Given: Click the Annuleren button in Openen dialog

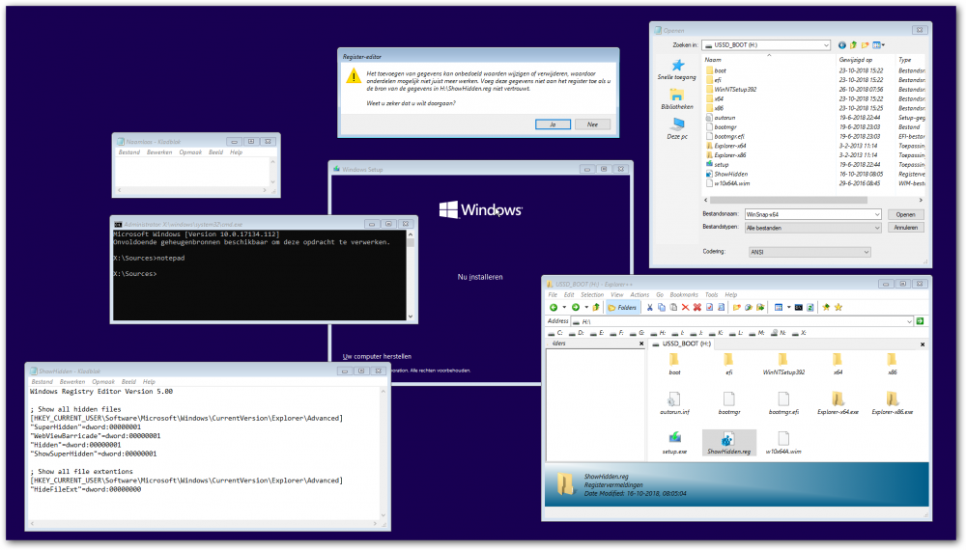Looking at the screenshot, I should coord(905,228).
